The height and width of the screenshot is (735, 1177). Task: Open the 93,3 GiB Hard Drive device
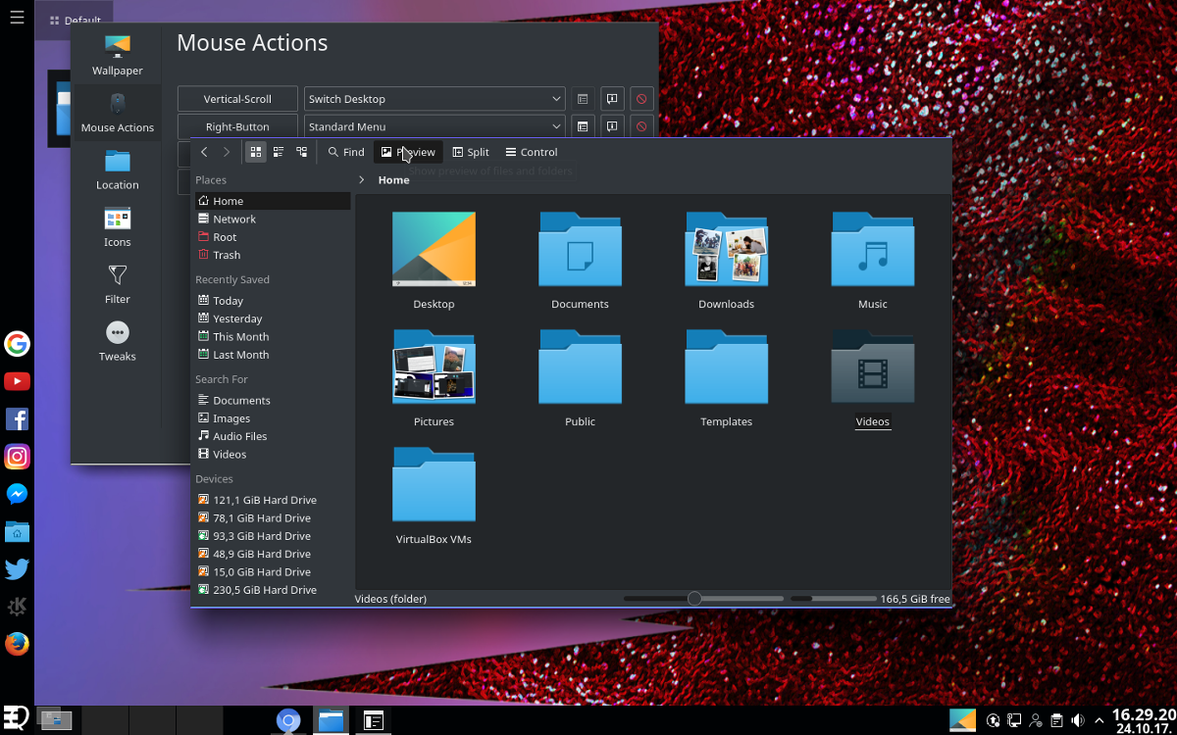tap(271, 536)
